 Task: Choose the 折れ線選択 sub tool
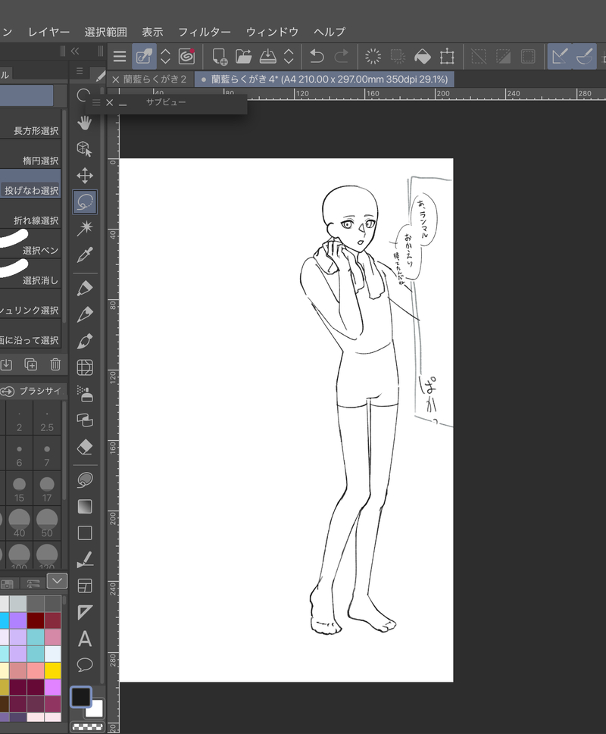[x=36, y=220]
